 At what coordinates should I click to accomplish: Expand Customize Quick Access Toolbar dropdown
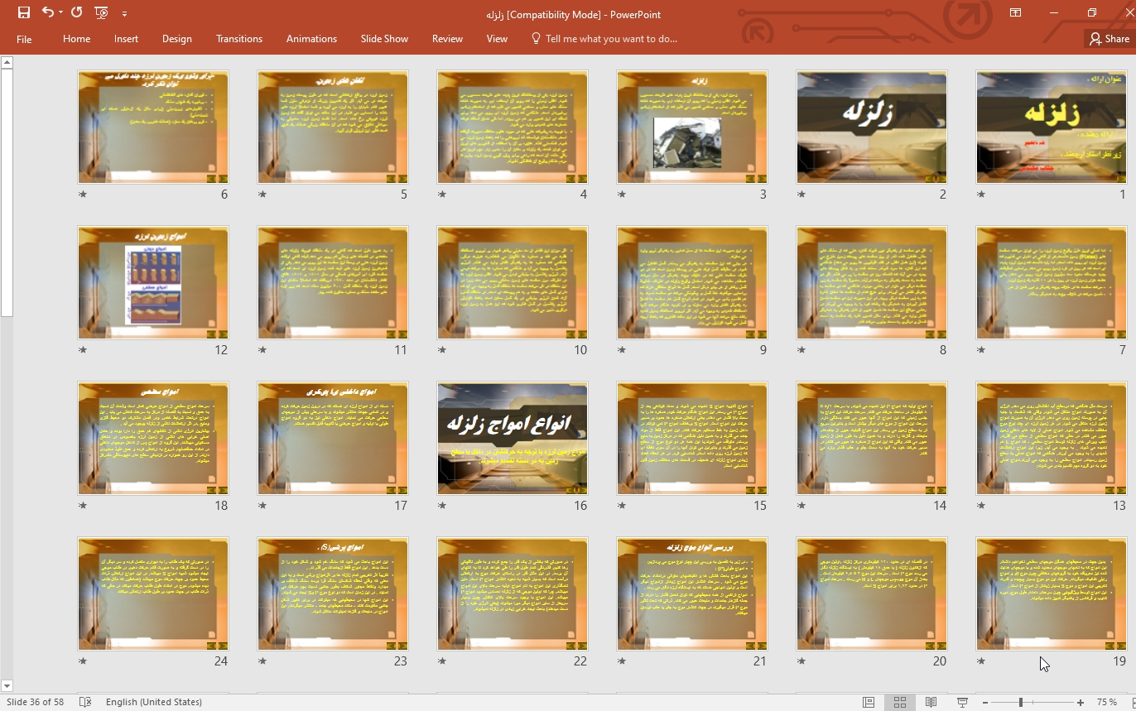point(124,13)
